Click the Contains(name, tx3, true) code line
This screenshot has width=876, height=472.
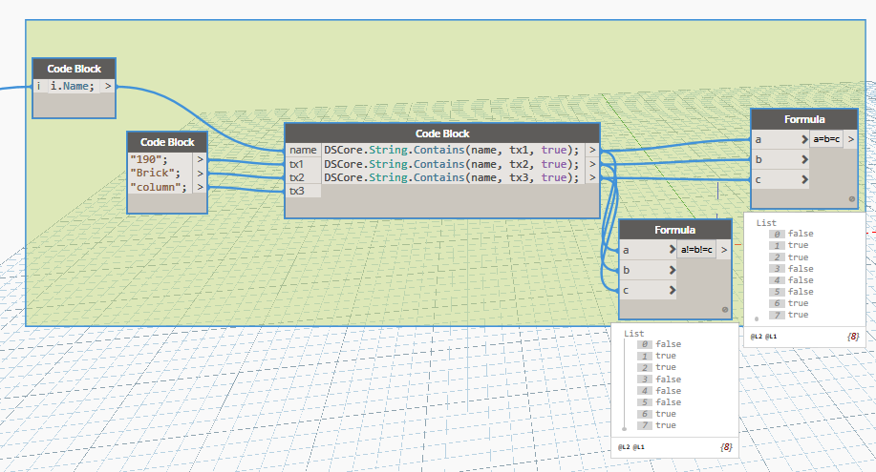point(452,177)
